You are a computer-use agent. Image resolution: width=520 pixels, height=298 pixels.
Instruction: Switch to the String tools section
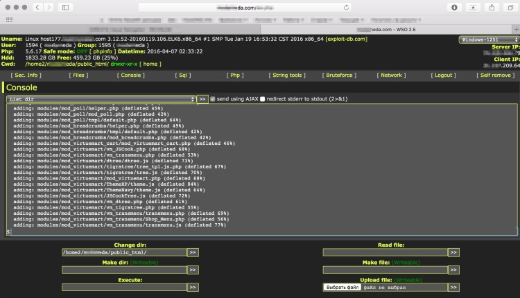[x=287, y=75]
